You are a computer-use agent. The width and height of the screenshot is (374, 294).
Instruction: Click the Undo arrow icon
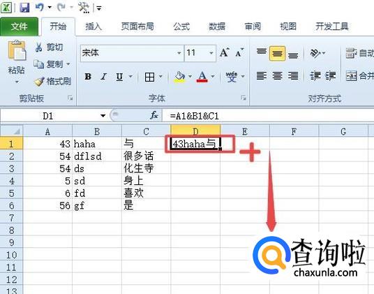click(39, 8)
